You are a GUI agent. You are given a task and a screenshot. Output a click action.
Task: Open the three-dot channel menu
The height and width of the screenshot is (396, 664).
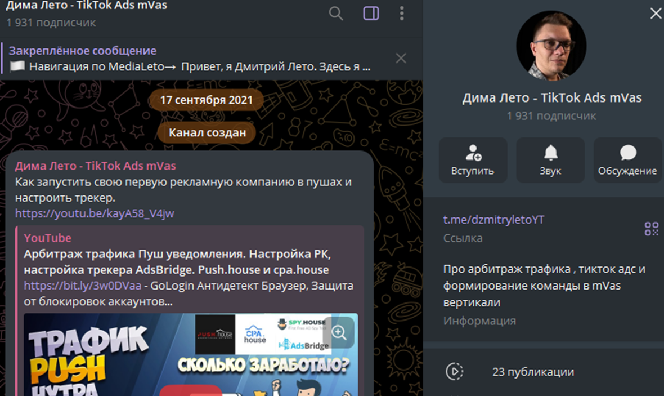pos(402,14)
